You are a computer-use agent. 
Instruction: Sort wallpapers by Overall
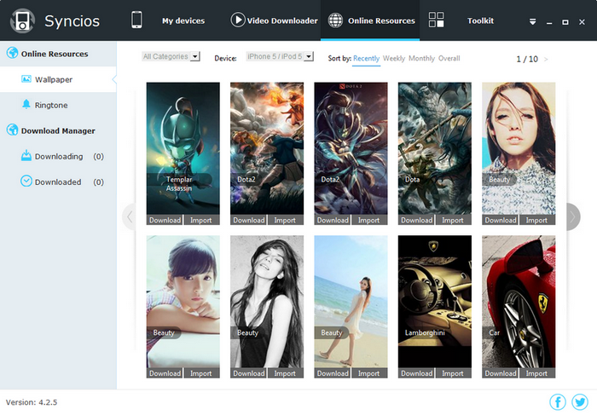(449, 58)
